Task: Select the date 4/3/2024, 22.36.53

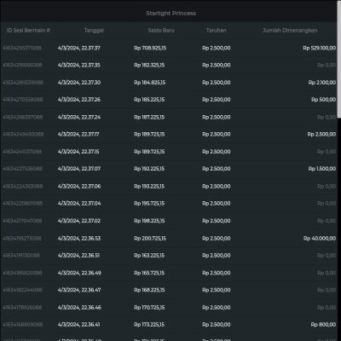Action: (x=79, y=238)
